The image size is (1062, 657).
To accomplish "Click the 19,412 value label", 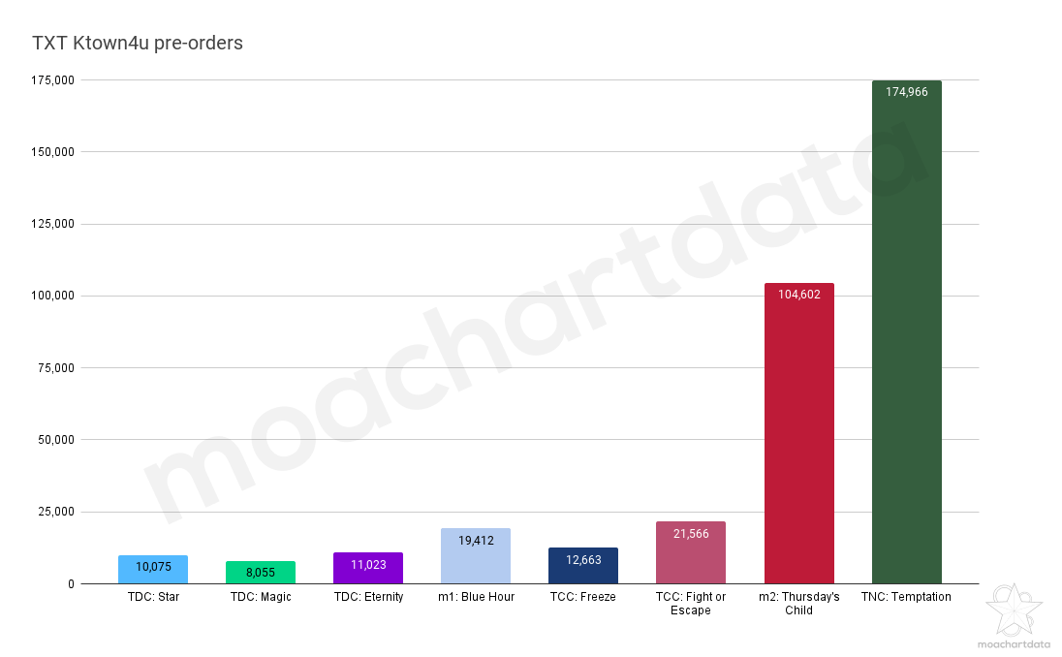I will click(x=476, y=541).
